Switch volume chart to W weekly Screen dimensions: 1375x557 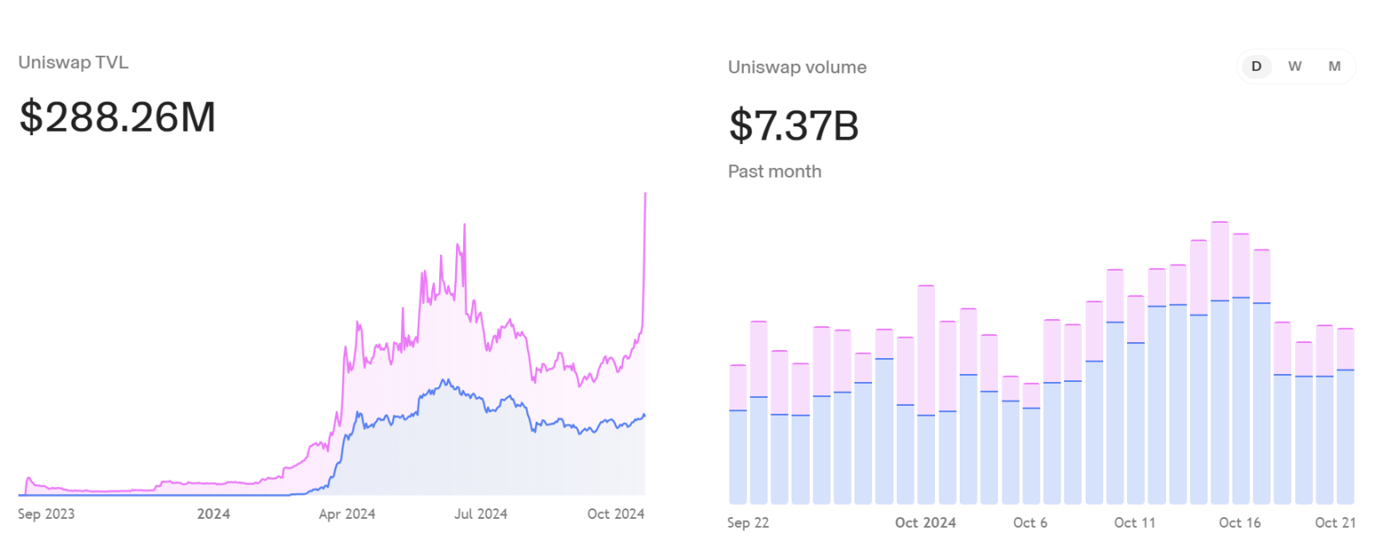(1294, 66)
